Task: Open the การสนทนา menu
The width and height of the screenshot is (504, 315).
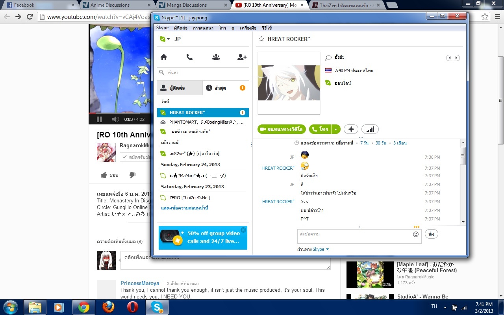Action: pos(203,28)
